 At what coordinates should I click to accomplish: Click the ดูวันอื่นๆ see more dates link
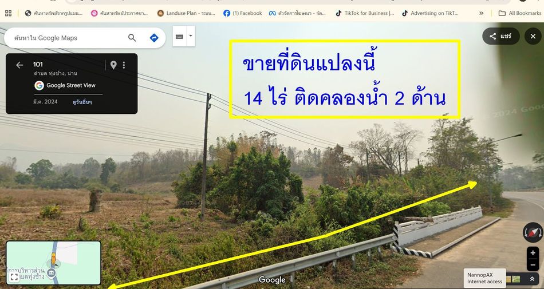(x=82, y=102)
